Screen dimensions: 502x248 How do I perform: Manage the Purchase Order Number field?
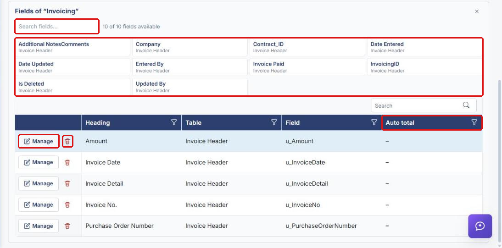click(39, 226)
